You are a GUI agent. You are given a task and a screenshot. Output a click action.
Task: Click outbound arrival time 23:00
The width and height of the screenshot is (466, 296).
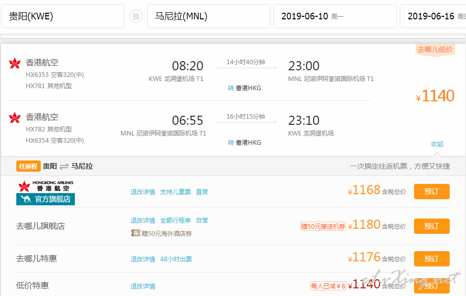click(304, 66)
